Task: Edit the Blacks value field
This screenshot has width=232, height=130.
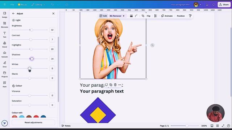Action: [52, 78]
